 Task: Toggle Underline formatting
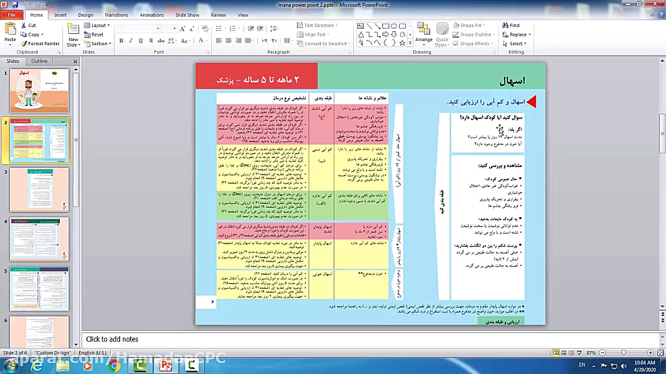(x=140, y=41)
